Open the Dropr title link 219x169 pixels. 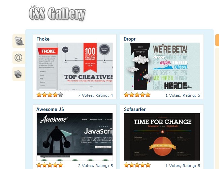coord(129,39)
